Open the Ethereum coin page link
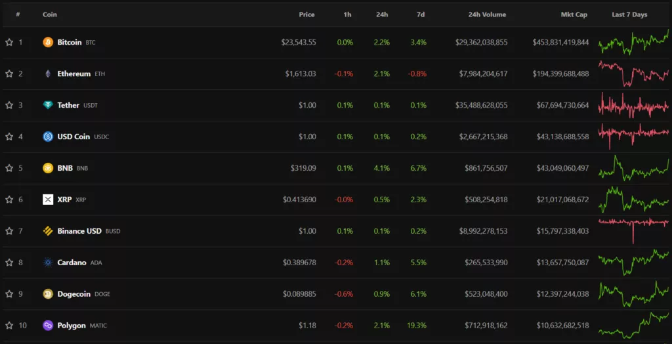Image resolution: width=672 pixels, height=344 pixels. 74,74
